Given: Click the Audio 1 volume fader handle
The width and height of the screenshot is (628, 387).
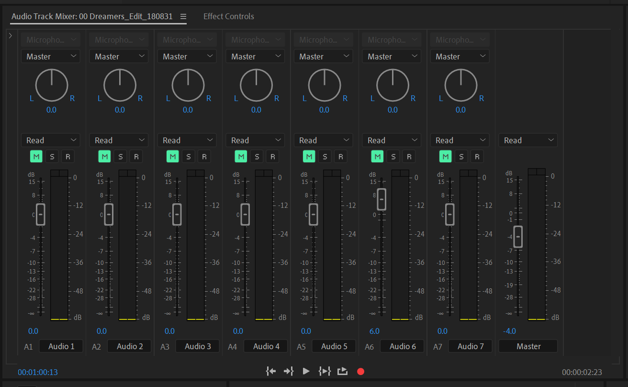Looking at the screenshot, I should [41, 215].
